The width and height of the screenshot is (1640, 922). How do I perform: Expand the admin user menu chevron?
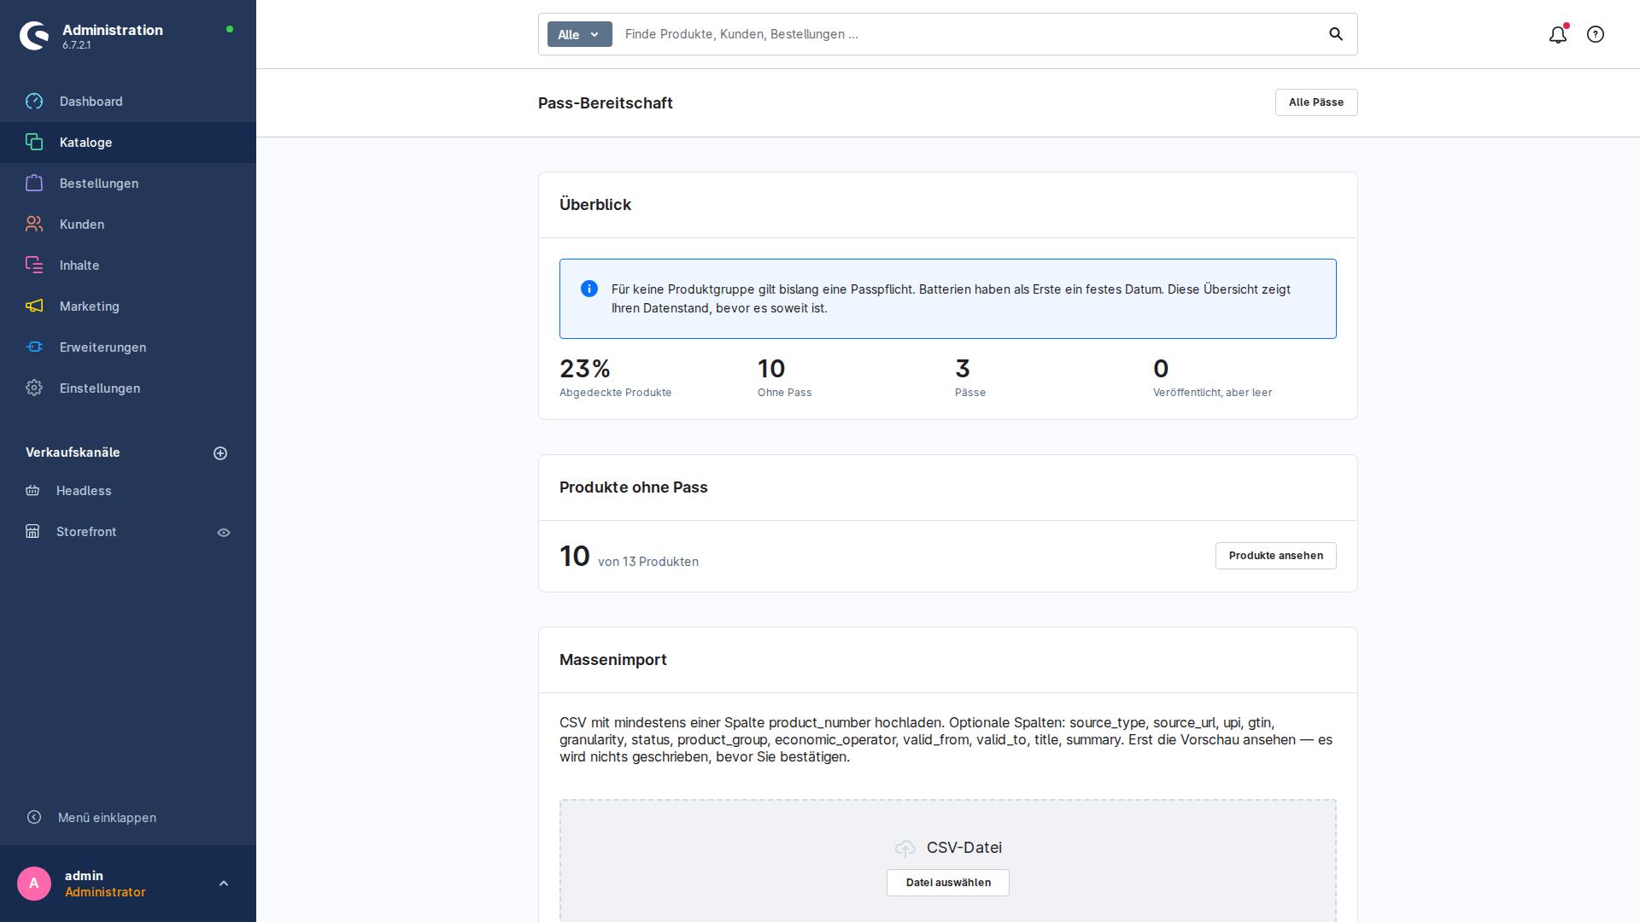224,884
